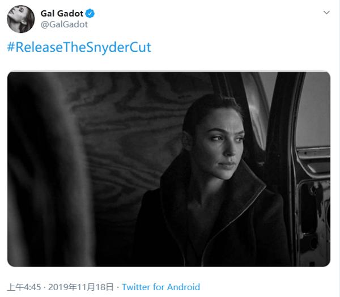Expand the down-arrow in the tweet corner

click(x=326, y=12)
